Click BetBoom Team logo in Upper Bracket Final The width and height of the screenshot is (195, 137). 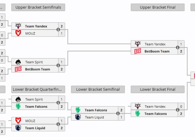click(137, 51)
